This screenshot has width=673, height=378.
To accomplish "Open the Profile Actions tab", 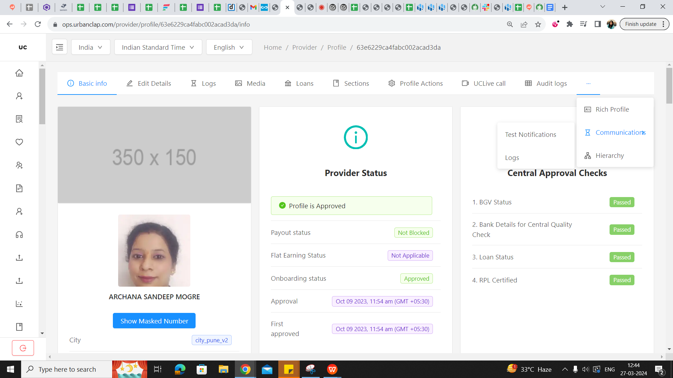I will point(416,83).
